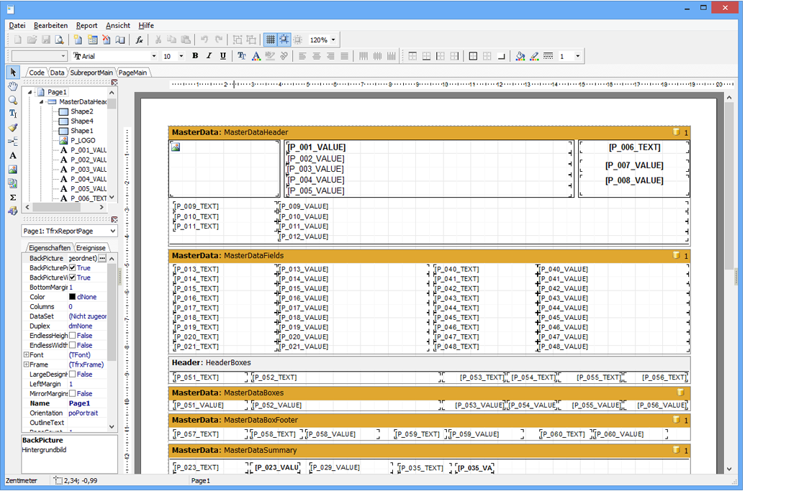
Task: Click the fill background color bucket
Action: 520,56
